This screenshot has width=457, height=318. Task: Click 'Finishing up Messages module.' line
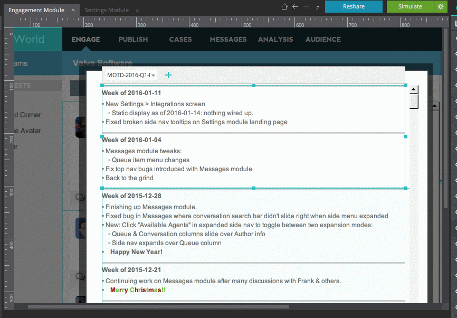coord(151,207)
